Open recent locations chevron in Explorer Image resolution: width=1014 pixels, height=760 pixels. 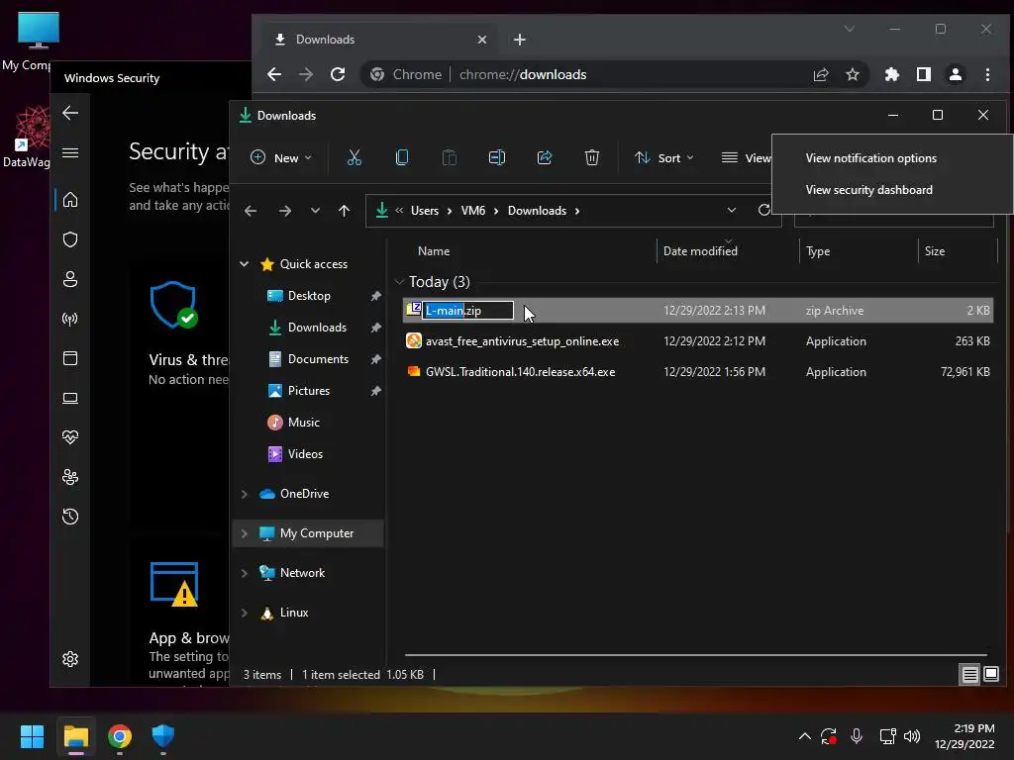point(315,211)
